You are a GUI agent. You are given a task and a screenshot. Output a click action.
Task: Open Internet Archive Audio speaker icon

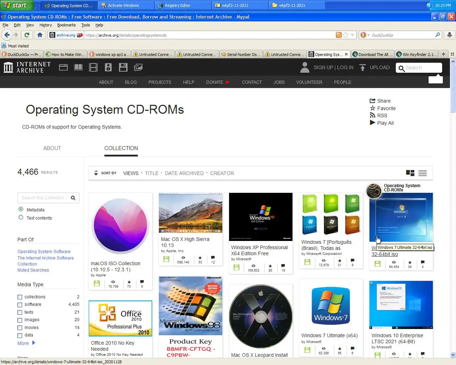click(x=108, y=67)
